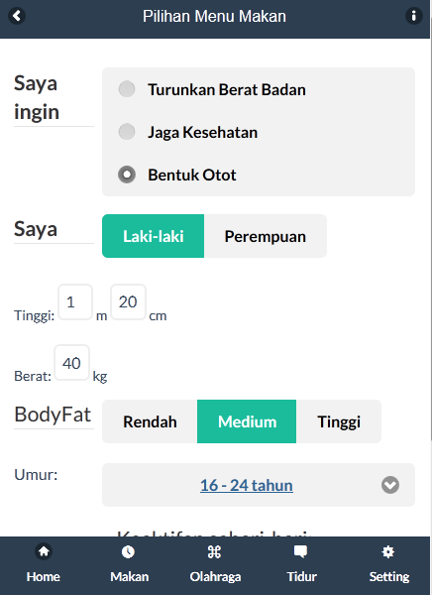The image size is (432, 595).
Task: Open the Setting gear icon
Action: [387, 551]
